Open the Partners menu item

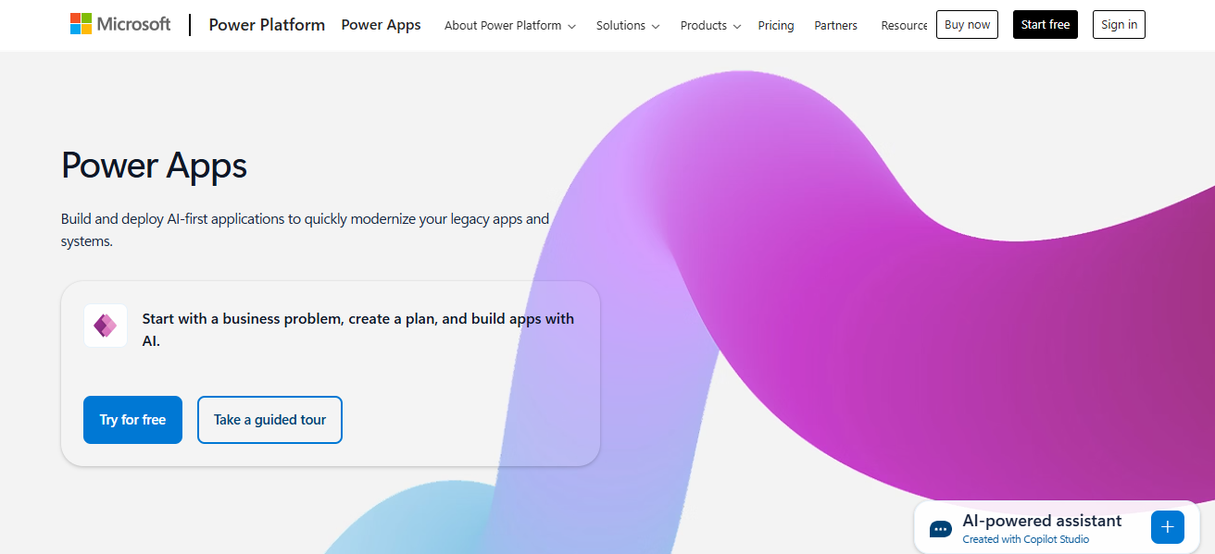836,26
